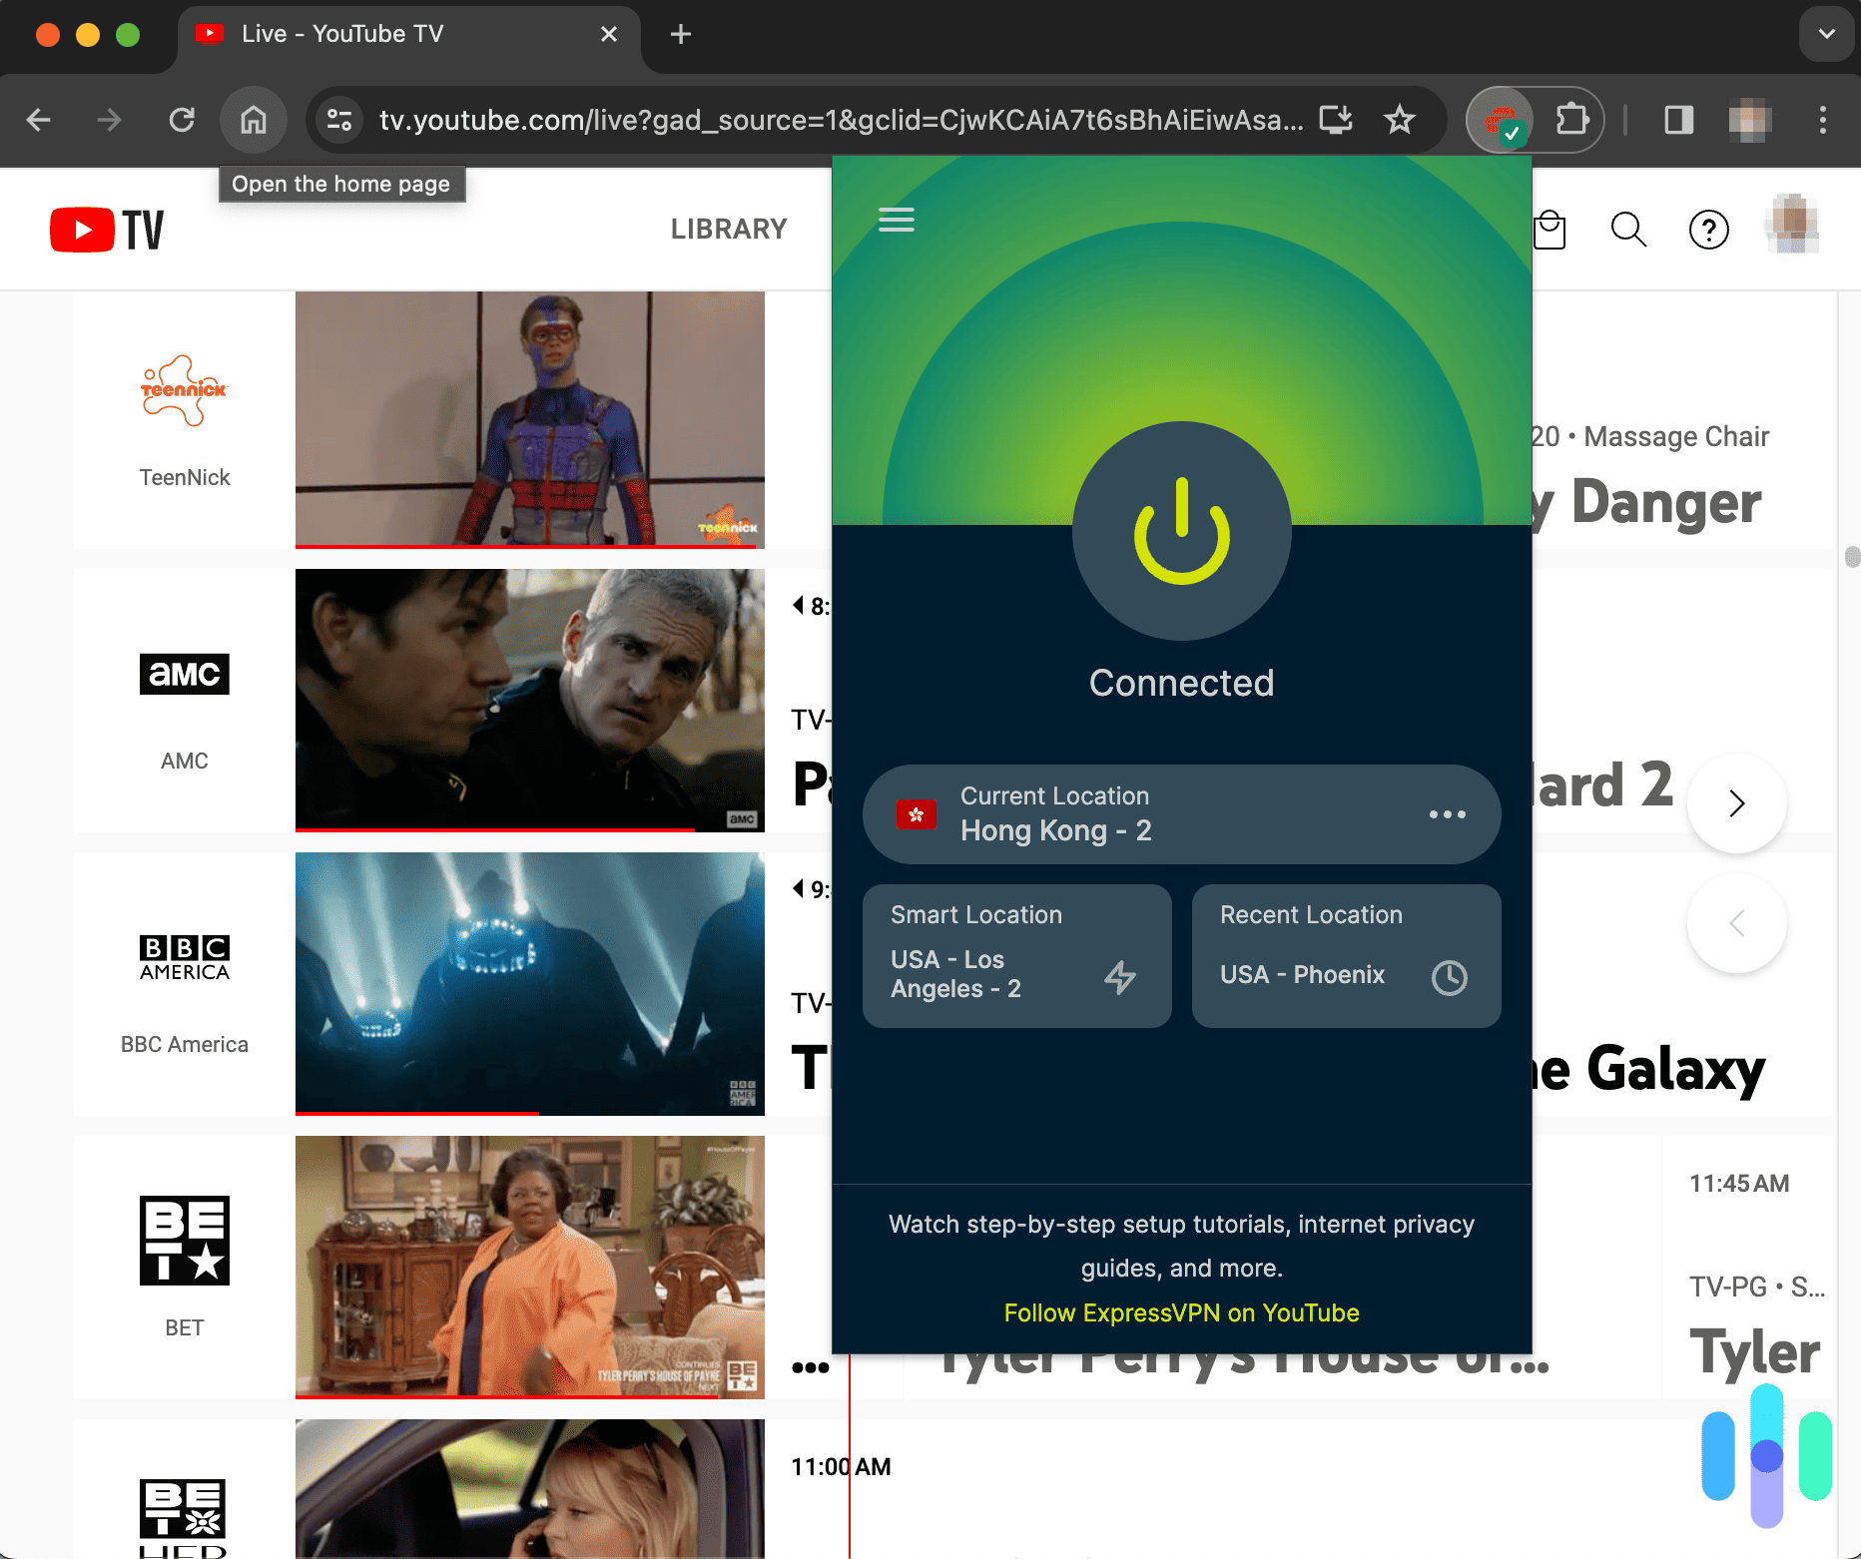This screenshot has height=1559, width=1861.
Task: Toggle the bookmark star for this page
Action: (1399, 120)
